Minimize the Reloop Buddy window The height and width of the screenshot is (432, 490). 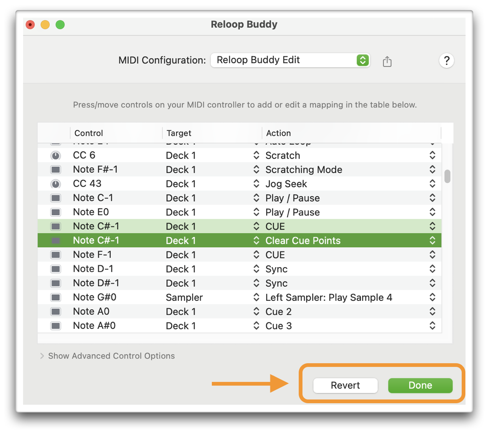[45, 25]
